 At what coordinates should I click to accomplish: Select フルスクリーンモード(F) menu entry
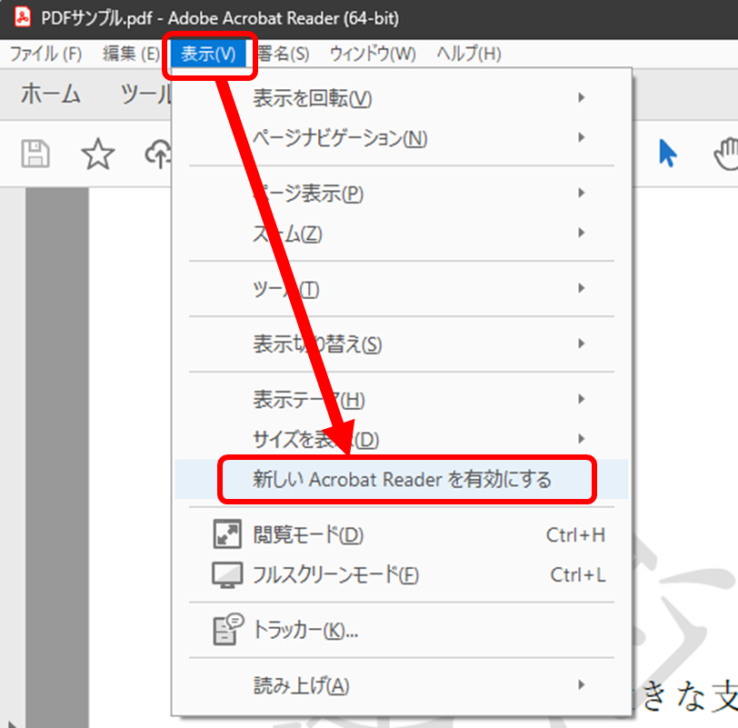point(402,574)
